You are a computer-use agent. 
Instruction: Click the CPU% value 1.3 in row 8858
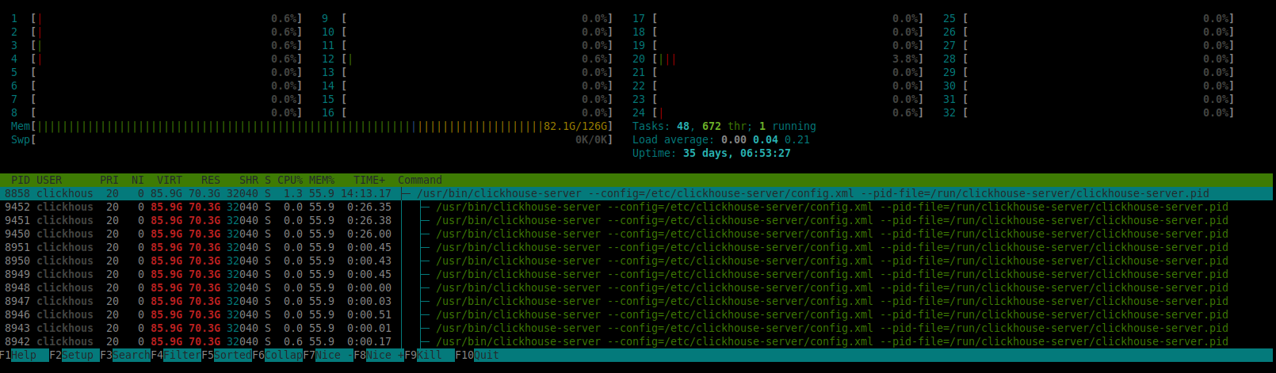point(293,193)
